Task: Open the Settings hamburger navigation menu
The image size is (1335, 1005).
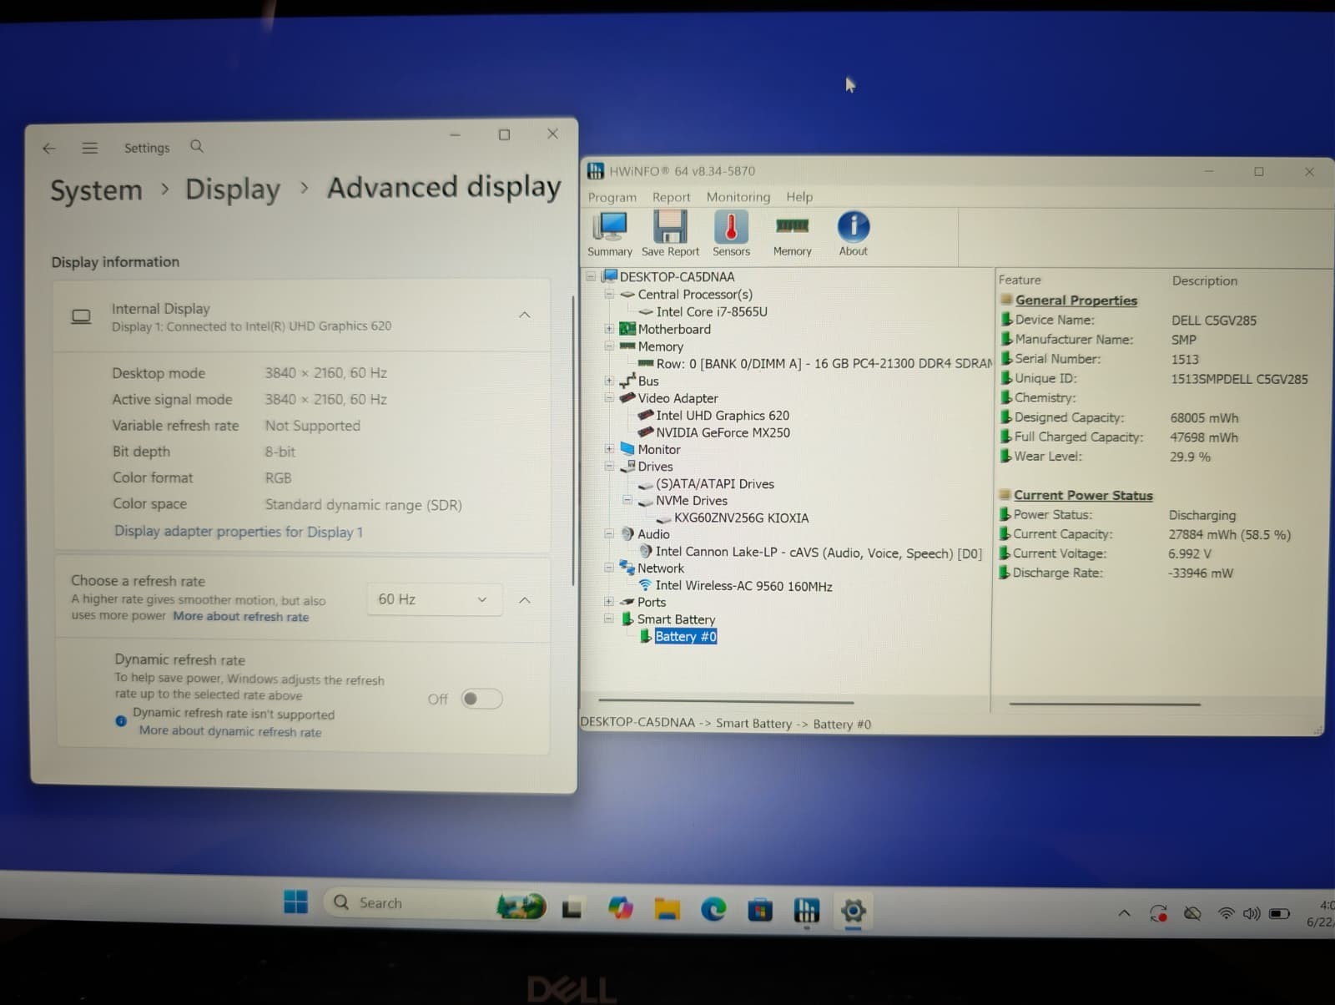Action: [90, 148]
